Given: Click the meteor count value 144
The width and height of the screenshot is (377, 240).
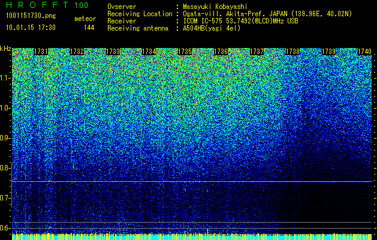Looking at the screenshot, I should point(89,28).
